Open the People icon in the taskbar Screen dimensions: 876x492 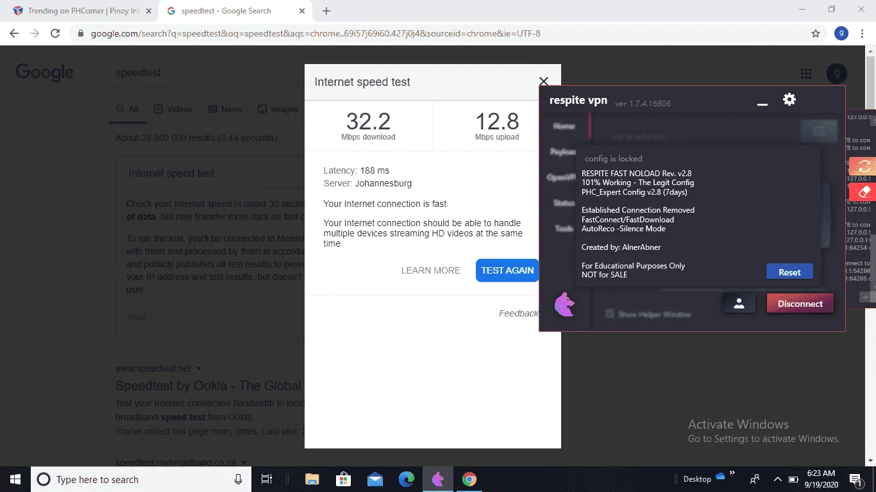click(x=755, y=479)
